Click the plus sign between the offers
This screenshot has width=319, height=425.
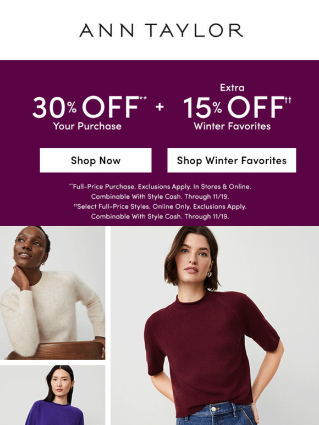pyautogui.click(x=159, y=107)
